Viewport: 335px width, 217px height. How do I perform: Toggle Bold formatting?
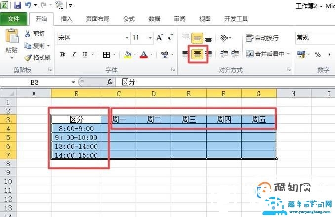(x=62, y=54)
